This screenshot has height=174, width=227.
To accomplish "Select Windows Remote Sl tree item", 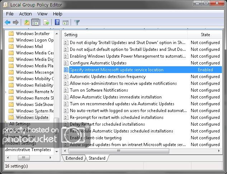I will (x=35, y=98).
